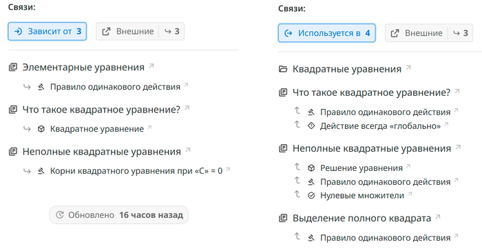Click «Обновлено 16 часов назад» refresh badge
Viewport: 482px width, 251px height.
point(119,215)
